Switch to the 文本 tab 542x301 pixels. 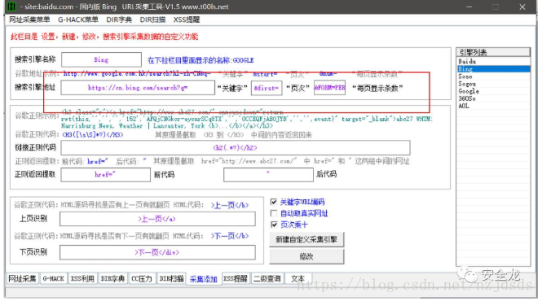(297, 278)
